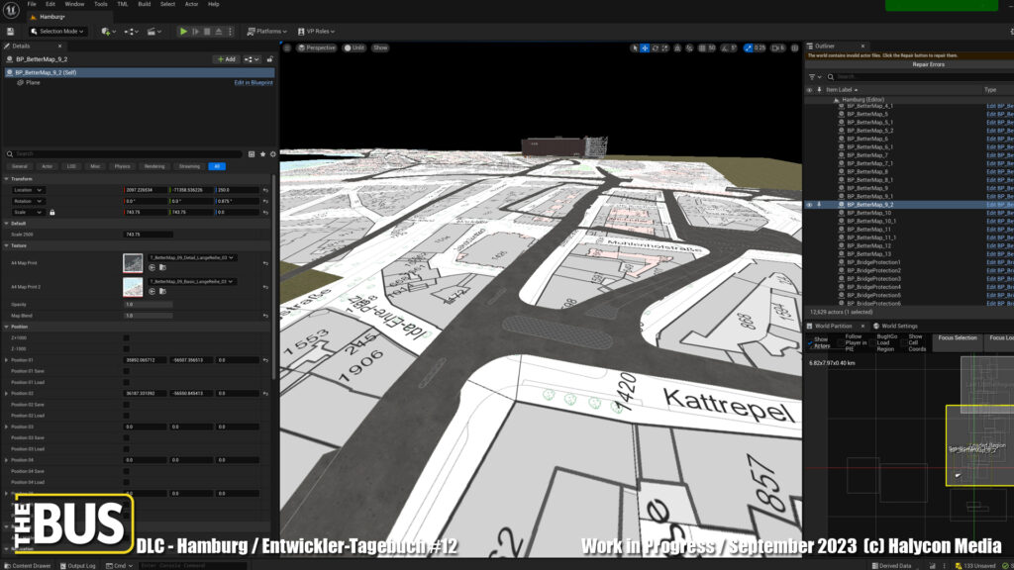Click the Map Blend value slider
Viewport: 1014px width, 570px height.
point(148,316)
